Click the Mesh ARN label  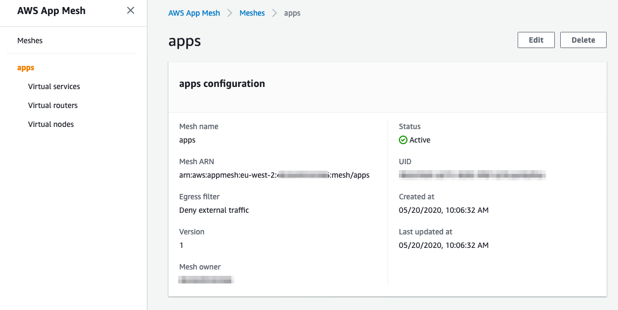[x=196, y=161]
